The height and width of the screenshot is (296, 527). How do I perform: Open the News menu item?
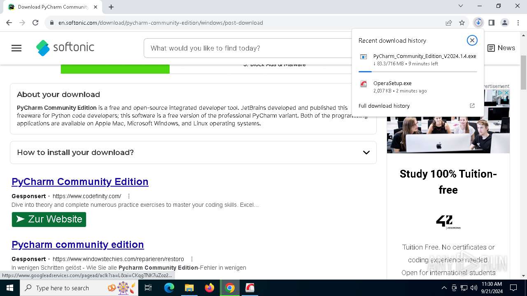coord(501,48)
